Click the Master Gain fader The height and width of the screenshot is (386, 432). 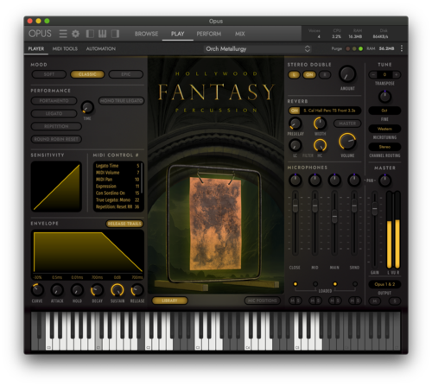coord(375,209)
